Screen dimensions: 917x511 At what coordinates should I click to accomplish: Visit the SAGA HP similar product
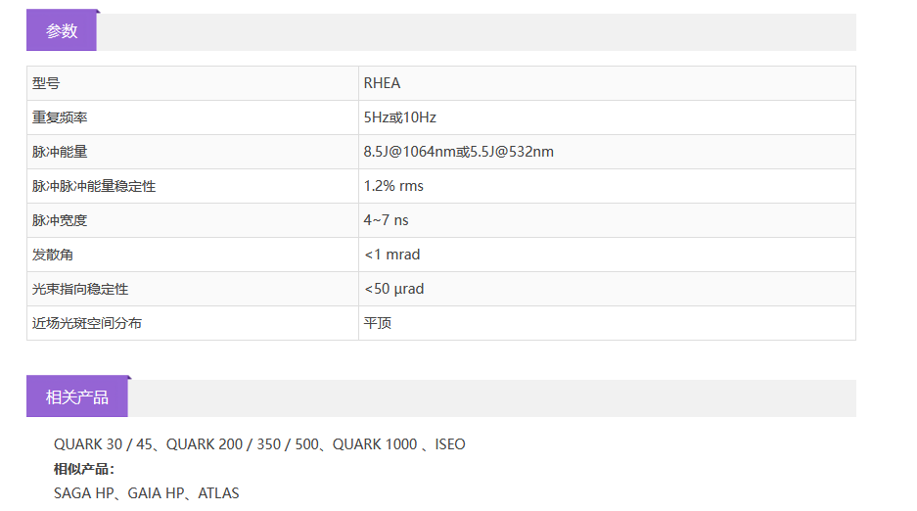point(84,493)
